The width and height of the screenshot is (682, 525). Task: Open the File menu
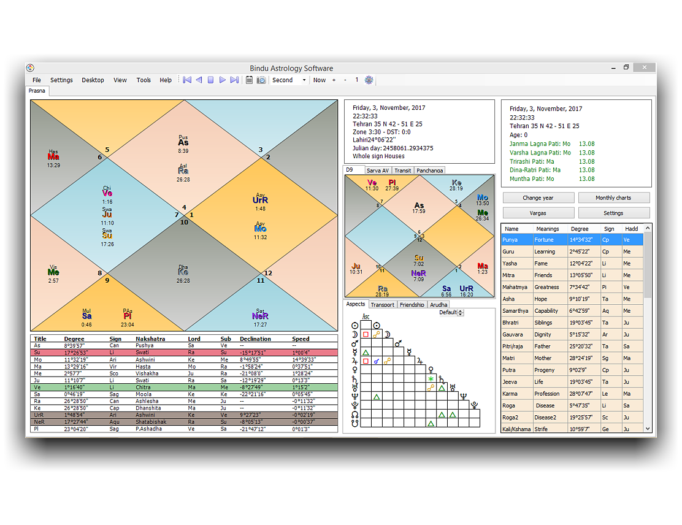37,80
